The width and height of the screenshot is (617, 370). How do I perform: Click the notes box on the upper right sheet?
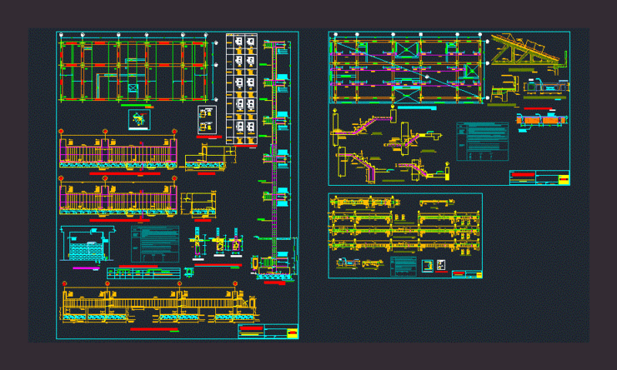(483, 141)
